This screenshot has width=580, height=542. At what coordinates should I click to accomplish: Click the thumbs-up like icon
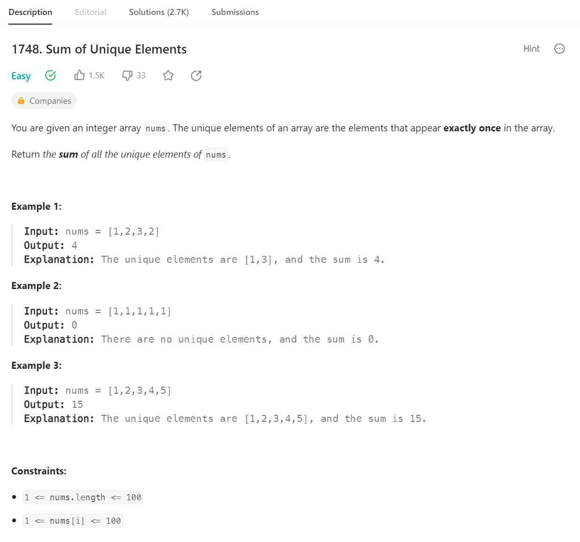[79, 75]
